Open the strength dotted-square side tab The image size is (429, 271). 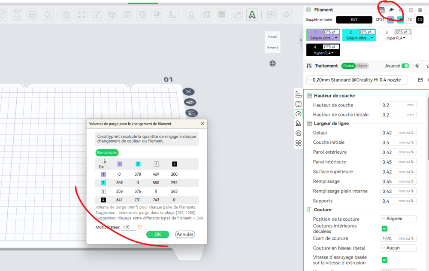[299, 104]
